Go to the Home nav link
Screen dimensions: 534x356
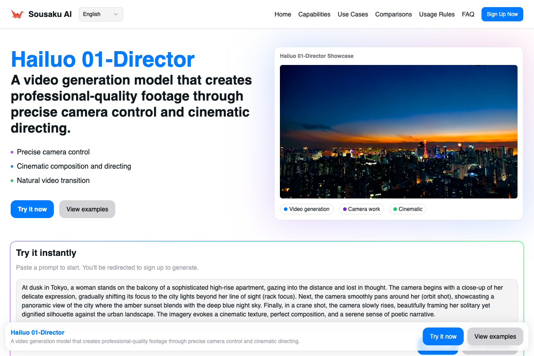pyautogui.click(x=283, y=14)
